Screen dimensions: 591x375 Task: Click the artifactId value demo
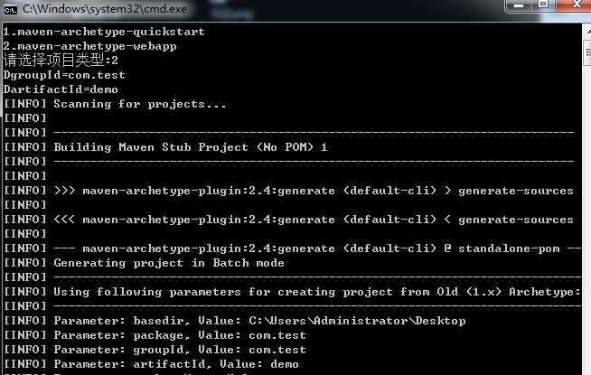(x=285, y=364)
